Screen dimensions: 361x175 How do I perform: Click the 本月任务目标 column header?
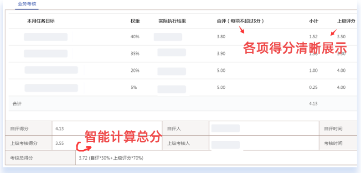41,21
